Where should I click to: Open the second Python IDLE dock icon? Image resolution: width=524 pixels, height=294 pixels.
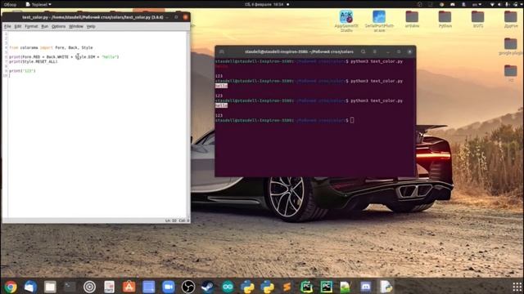268,287
